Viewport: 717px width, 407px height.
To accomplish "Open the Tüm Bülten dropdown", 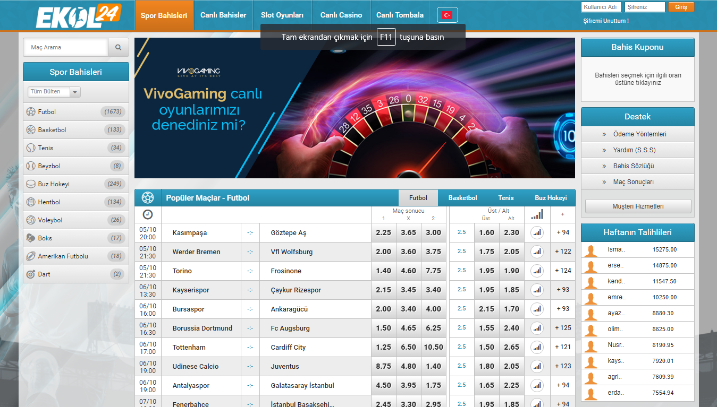I will tap(54, 92).
